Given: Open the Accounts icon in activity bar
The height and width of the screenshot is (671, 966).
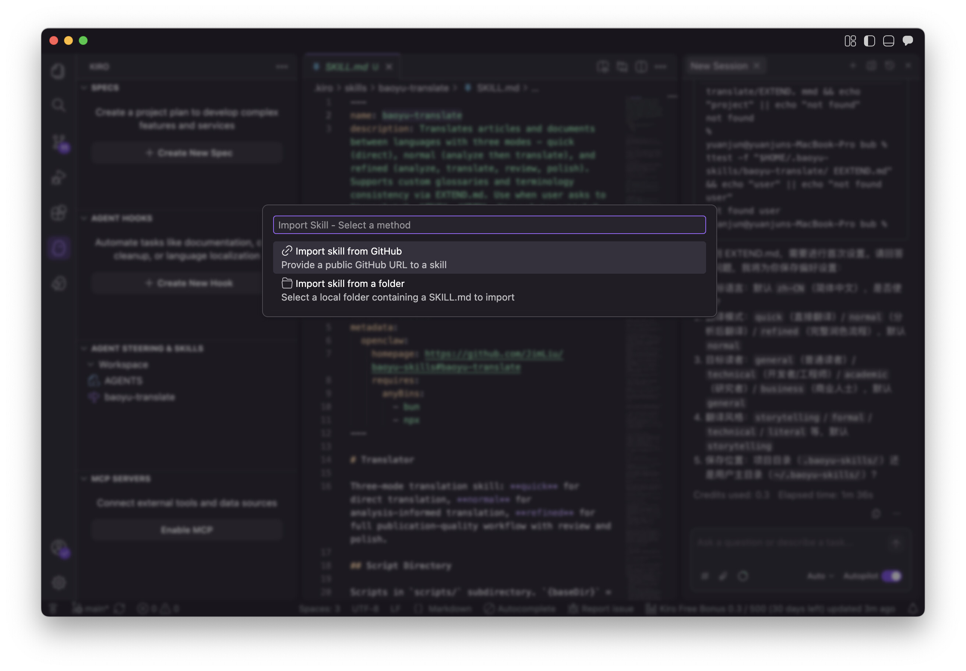Looking at the screenshot, I should tap(60, 548).
